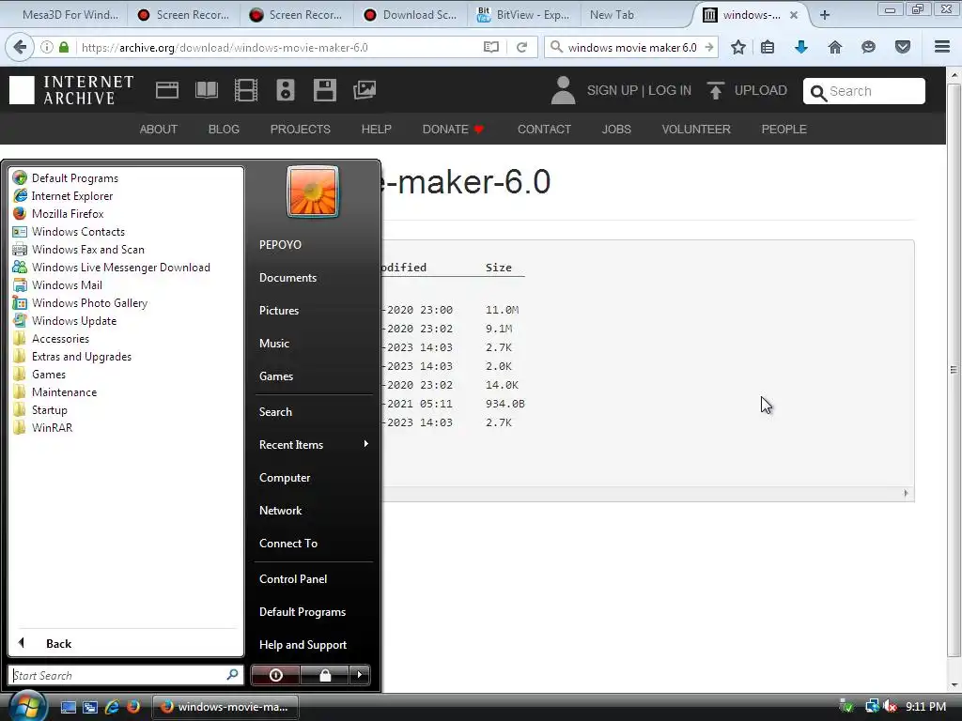
Task: Open the Firefox hamburger menu
Action: coord(942,47)
